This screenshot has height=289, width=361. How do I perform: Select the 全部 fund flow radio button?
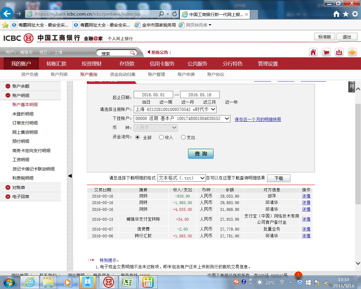pyautogui.click(x=137, y=137)
